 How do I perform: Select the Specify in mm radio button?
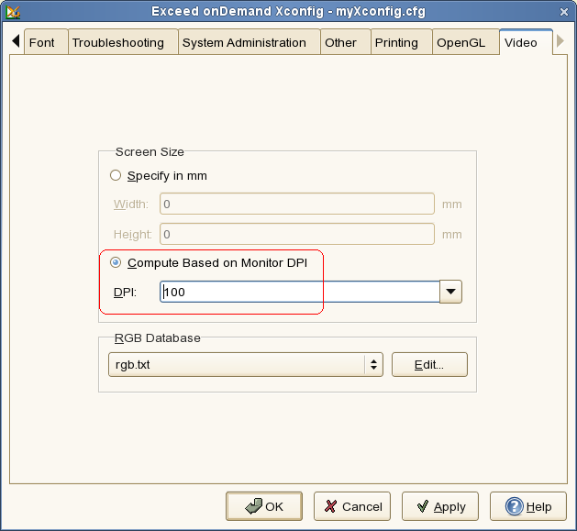(x=116, y=175)
